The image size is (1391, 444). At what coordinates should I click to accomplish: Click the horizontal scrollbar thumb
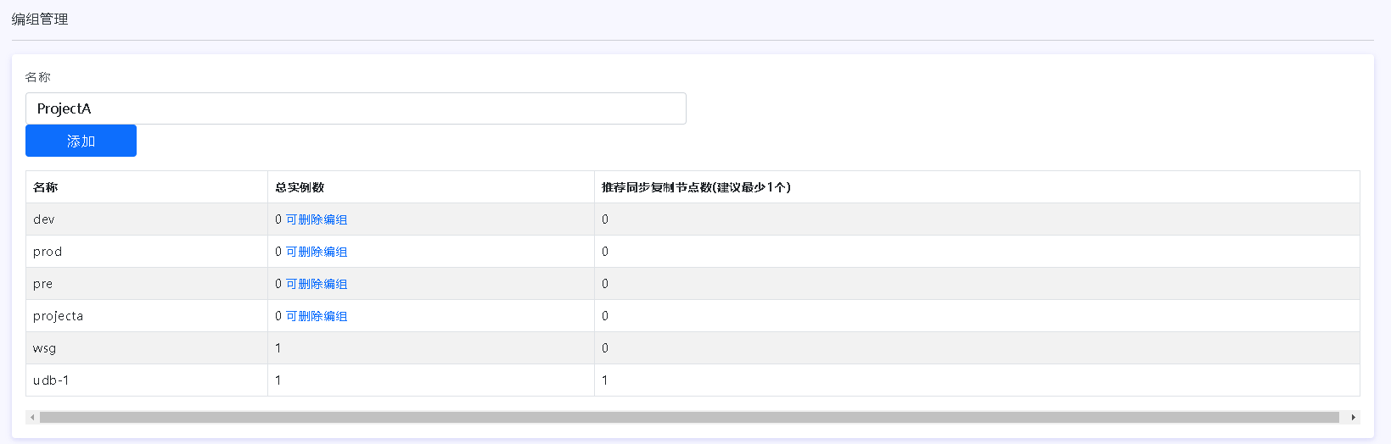(689, 417)
